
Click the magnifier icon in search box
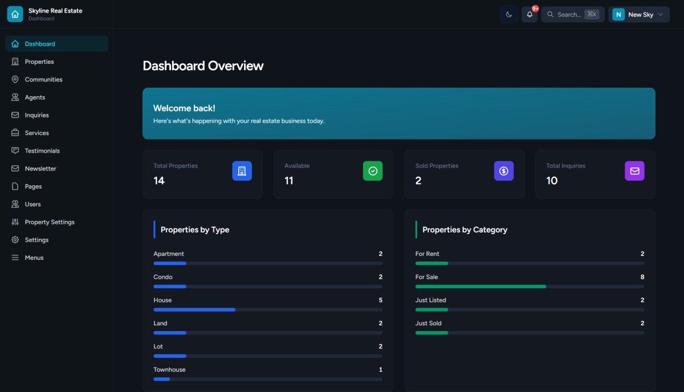pyautogui.click(x=551, y=14)
